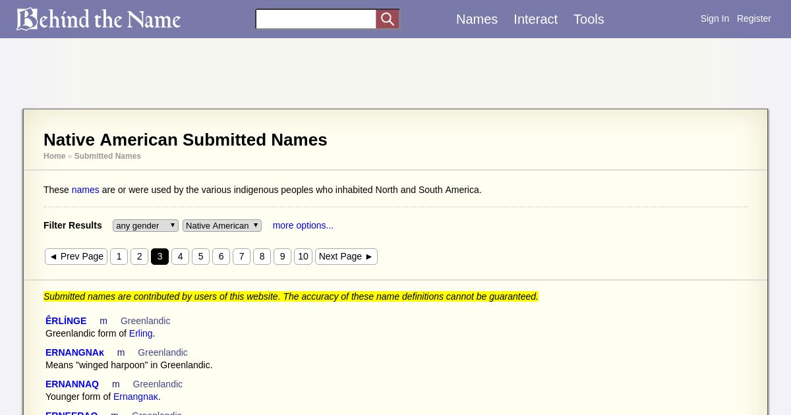
Task: Open the ERNANNAQ name entry
Action: [x=72, y=384]
